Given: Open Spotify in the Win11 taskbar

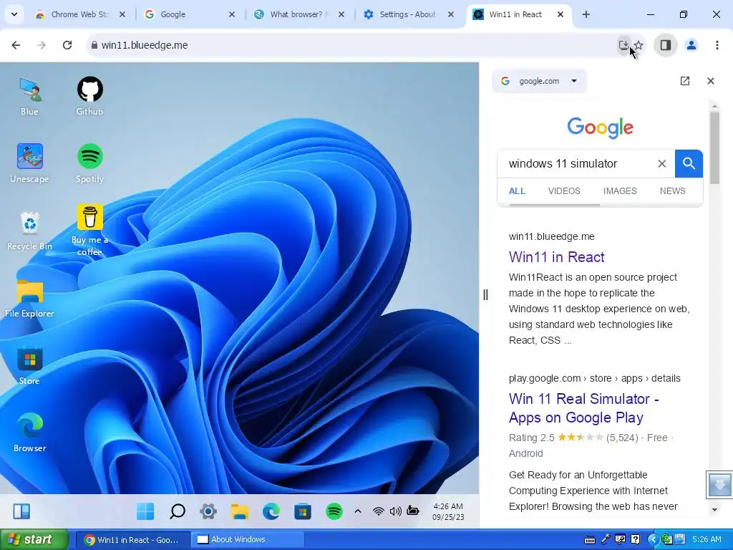Looking at the screenshot, I should (x=334, y=511).
